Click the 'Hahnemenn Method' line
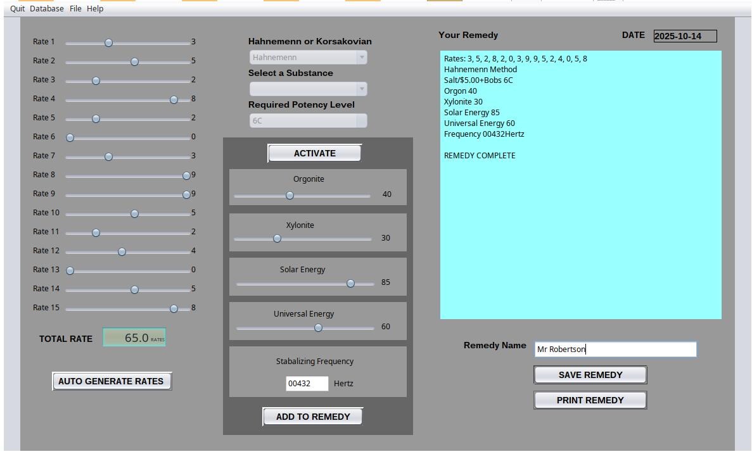Screen dimensions: 752x454 click(480, 70)
